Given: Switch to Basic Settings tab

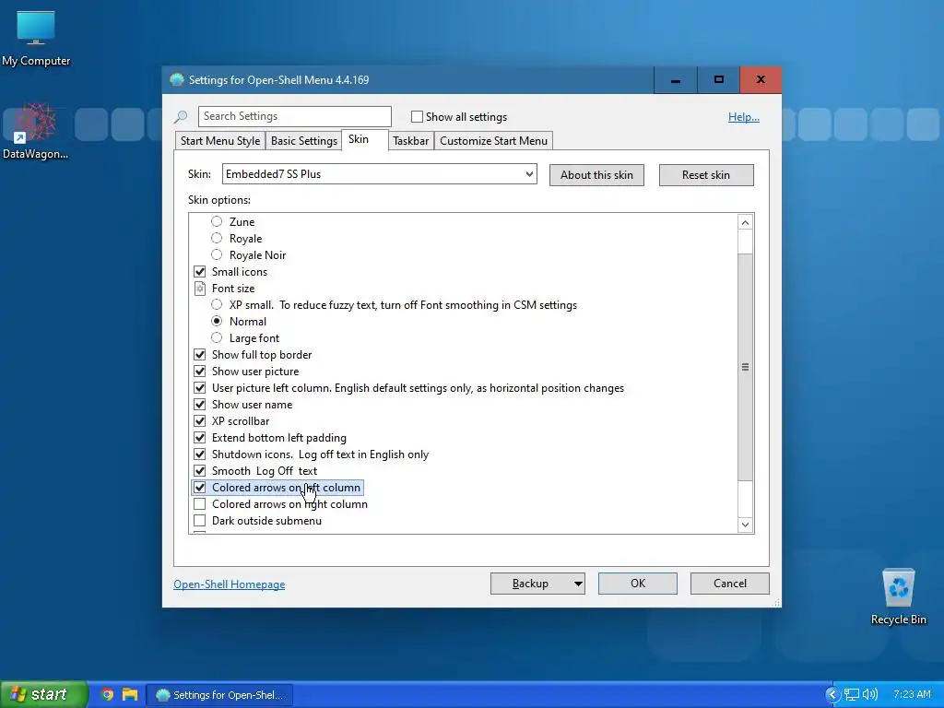Looking at the screenshot, I should 303,141.
